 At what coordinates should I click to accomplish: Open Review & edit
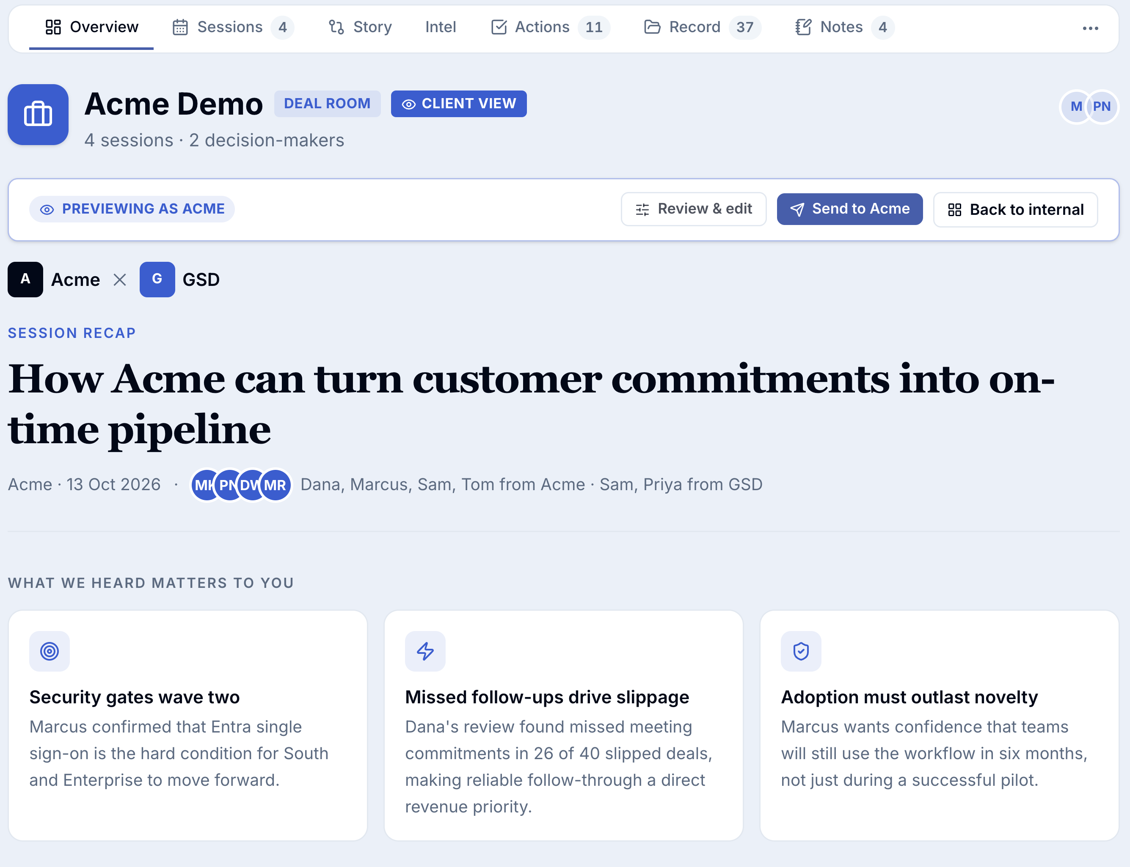(x=694, y=209)
